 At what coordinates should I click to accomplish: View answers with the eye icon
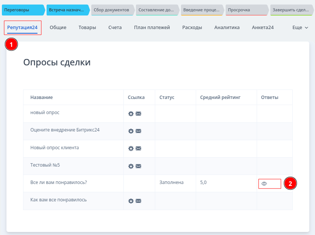(x=264, y=184)
